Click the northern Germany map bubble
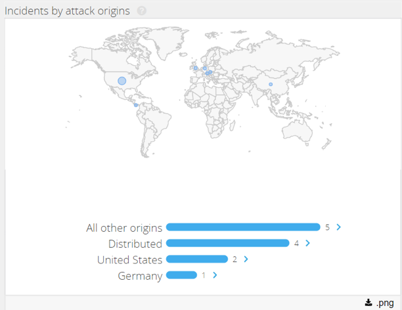Screen dimensions: 402x310 point(204,68)
